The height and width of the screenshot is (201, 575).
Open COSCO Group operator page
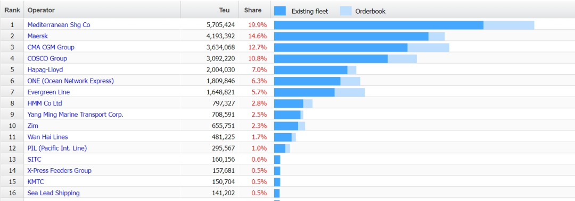click(x=47, y=58)
